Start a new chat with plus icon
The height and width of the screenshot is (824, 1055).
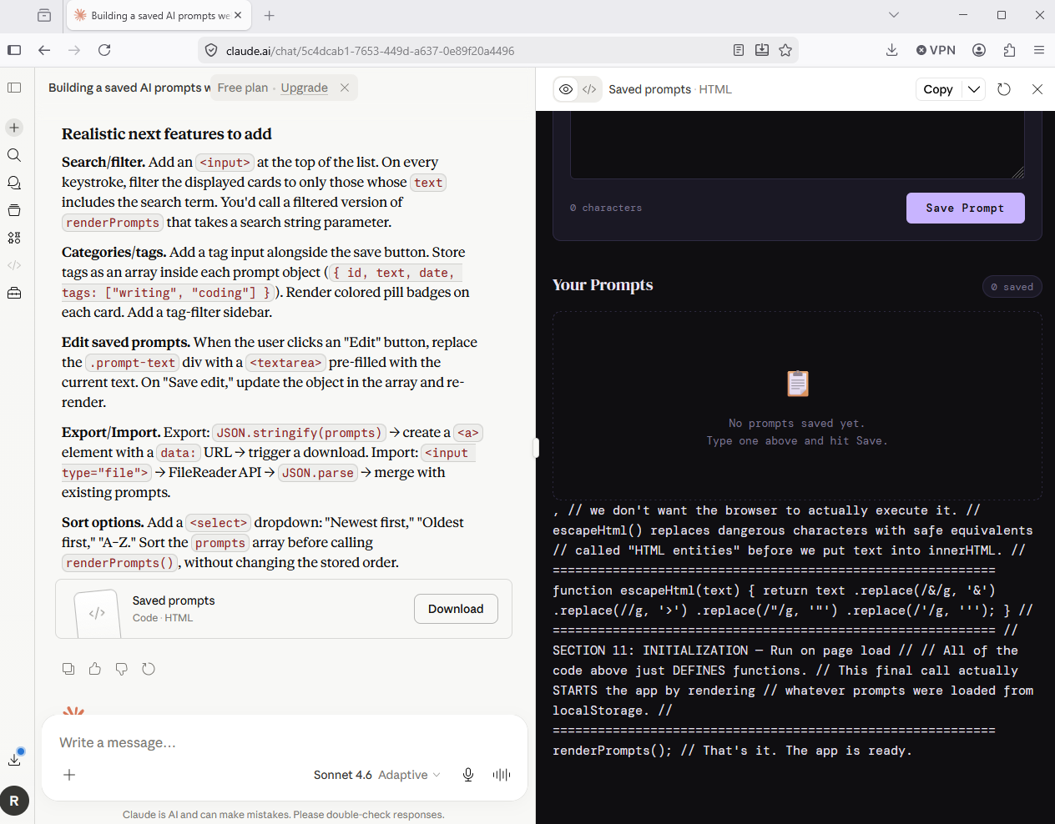[14, 128]
